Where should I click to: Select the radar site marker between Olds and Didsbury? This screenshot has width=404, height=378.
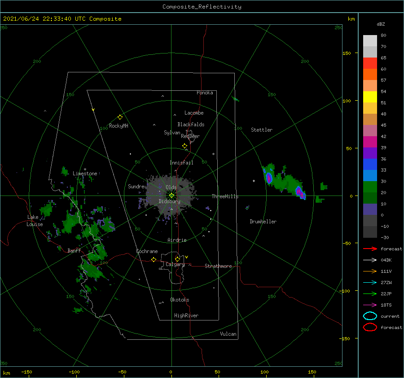[171, 196]
